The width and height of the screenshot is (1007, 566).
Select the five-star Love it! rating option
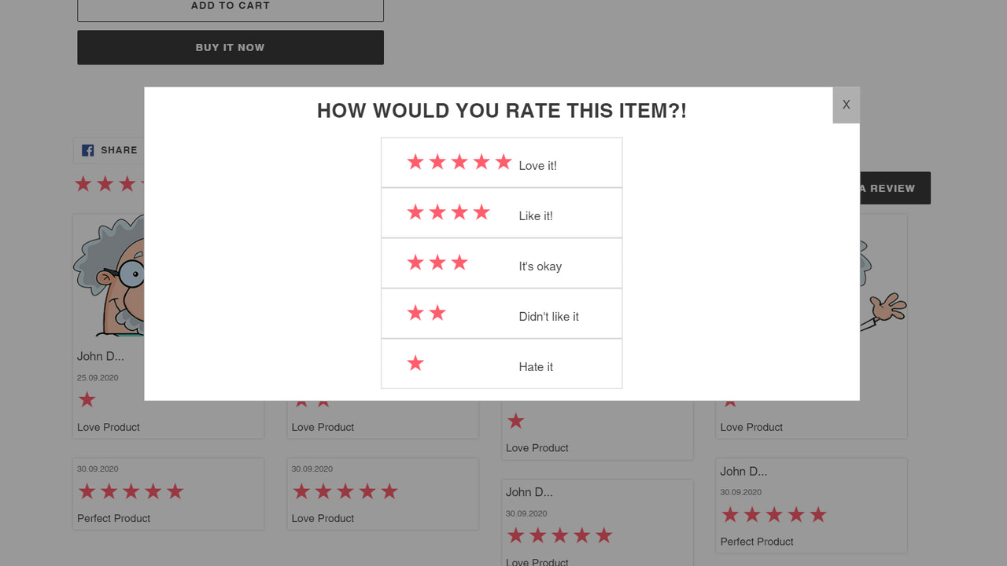[x=501, y=161]
